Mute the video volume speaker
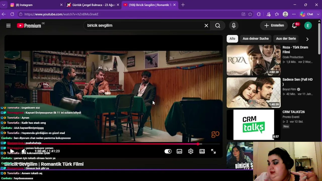Image resolution: width=322 pixels, height=181 pixels. pyautogui.click(x=24, y=151)
